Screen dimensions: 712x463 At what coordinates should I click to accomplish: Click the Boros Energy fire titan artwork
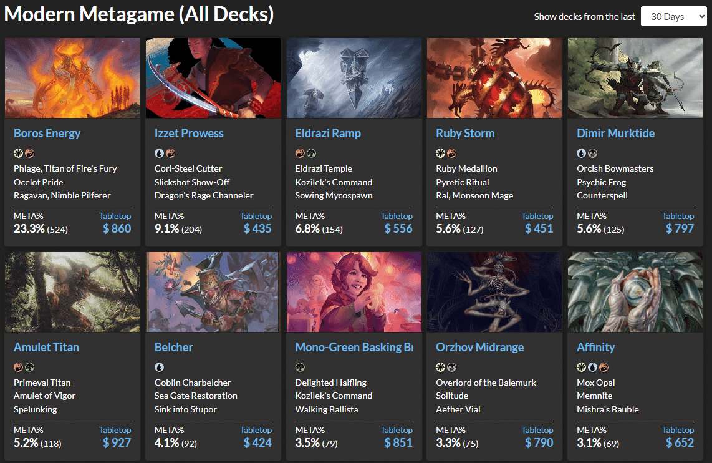pyautogui.click(x=72, y=78)
